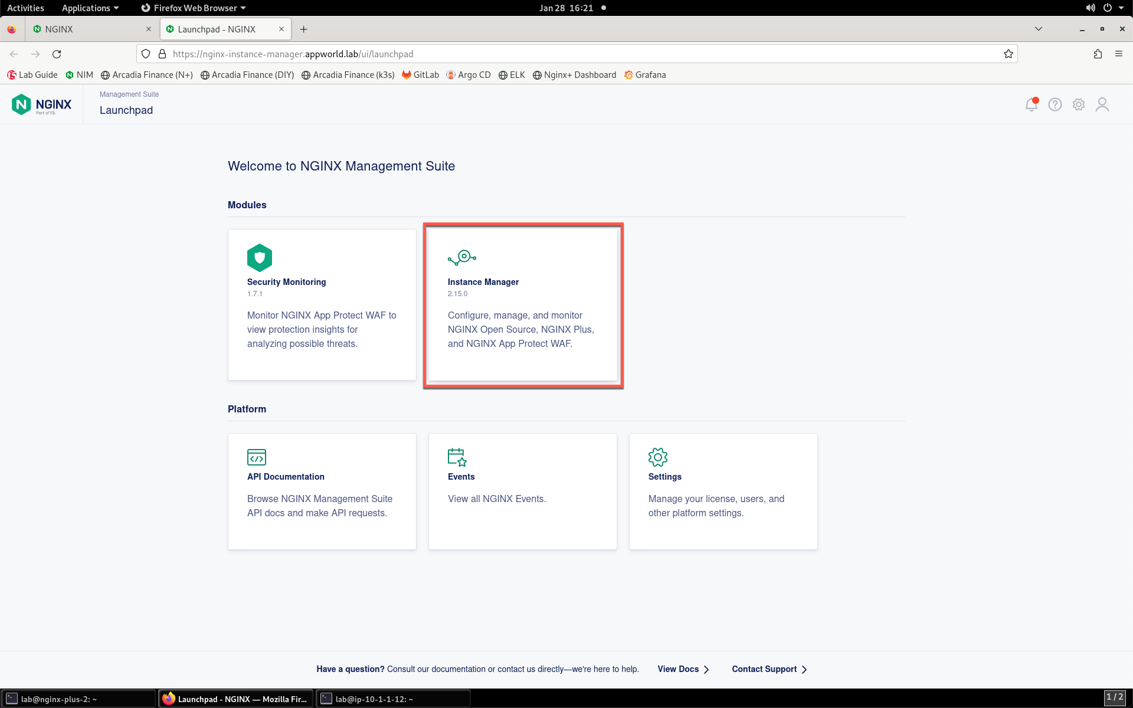Click the Instance Manager version 2.15.0
Screen dimensions: 1133x708
point(457,294)
